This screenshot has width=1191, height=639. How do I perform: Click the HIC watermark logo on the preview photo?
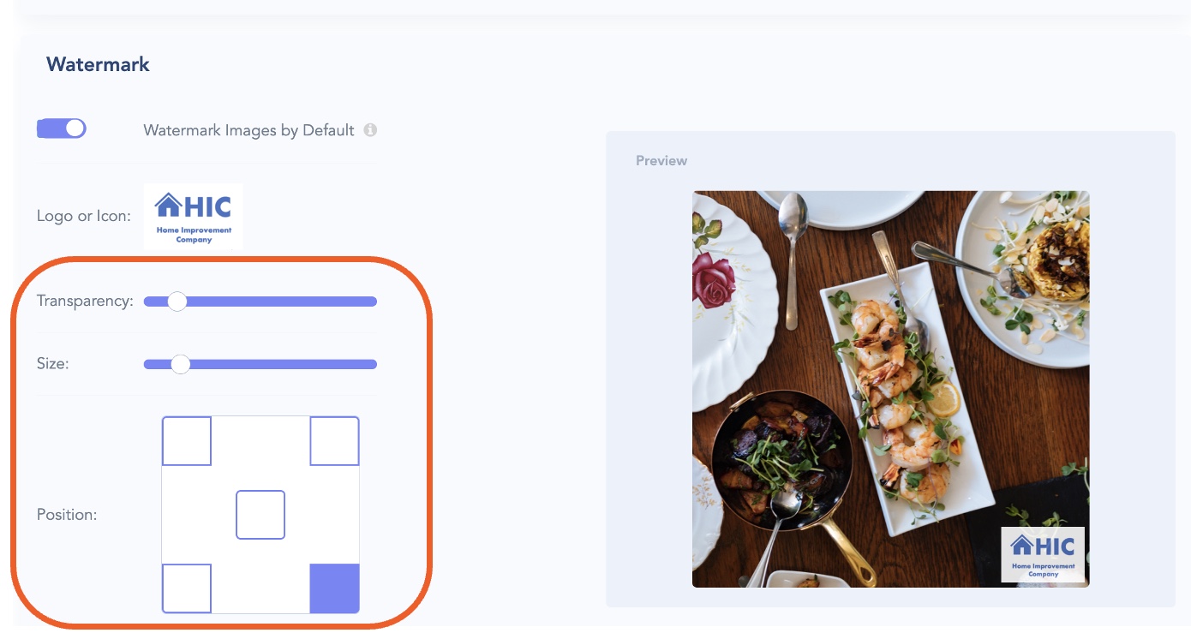click(x=1043, y=554)
